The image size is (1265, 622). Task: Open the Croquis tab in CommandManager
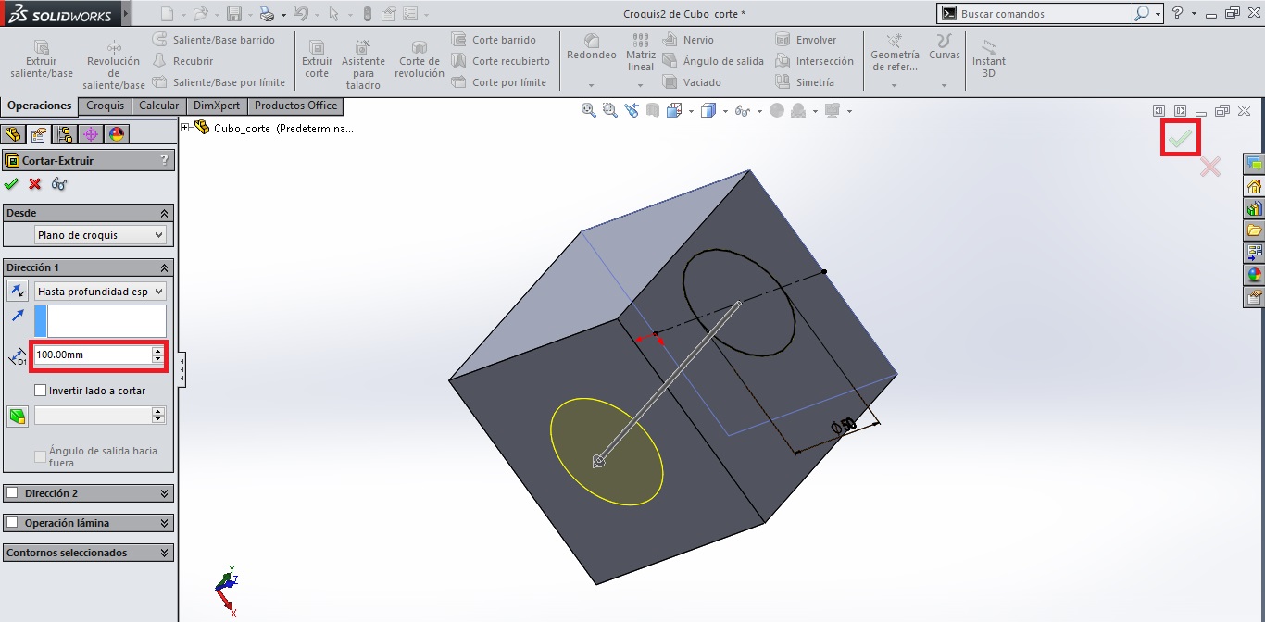coord(105,106)
